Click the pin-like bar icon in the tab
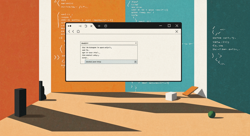 coord(80,26)
